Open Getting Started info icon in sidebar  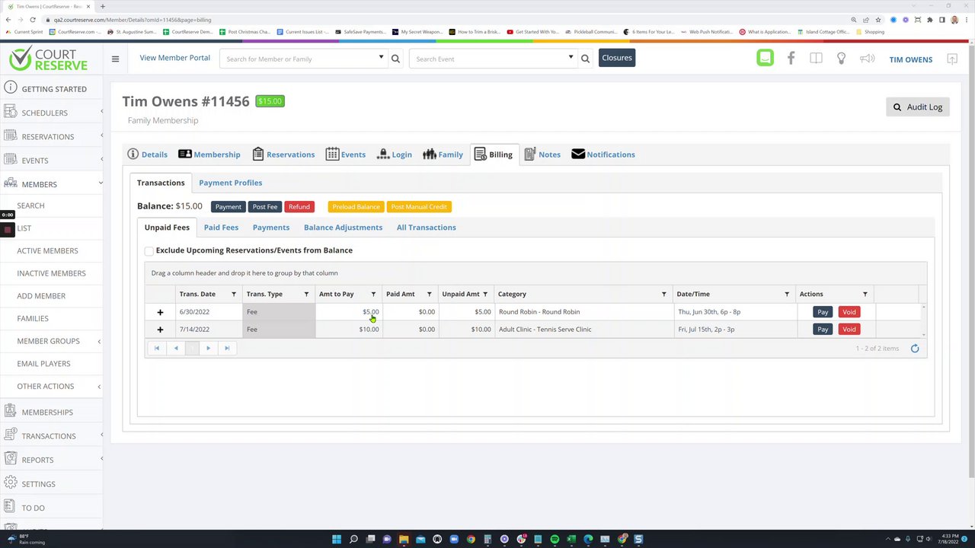(x=10, y=88)
